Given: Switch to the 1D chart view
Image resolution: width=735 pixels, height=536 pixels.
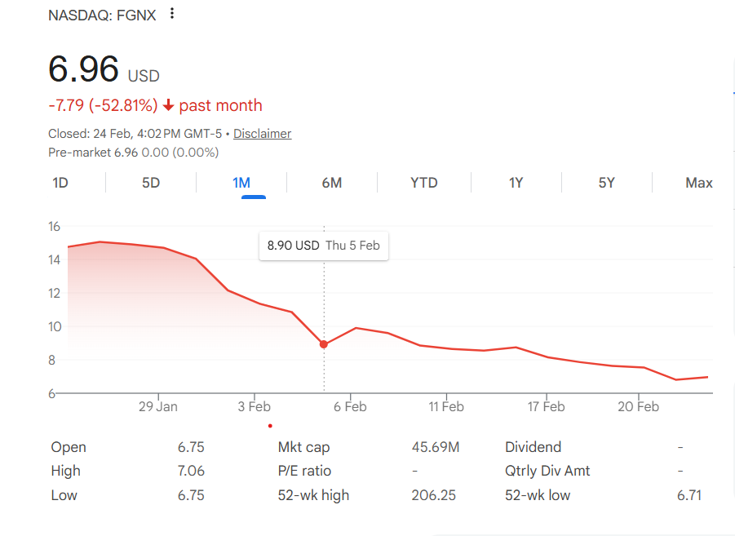Looking at the screenshot, I should pyautogui.click(x=60, y=182).
